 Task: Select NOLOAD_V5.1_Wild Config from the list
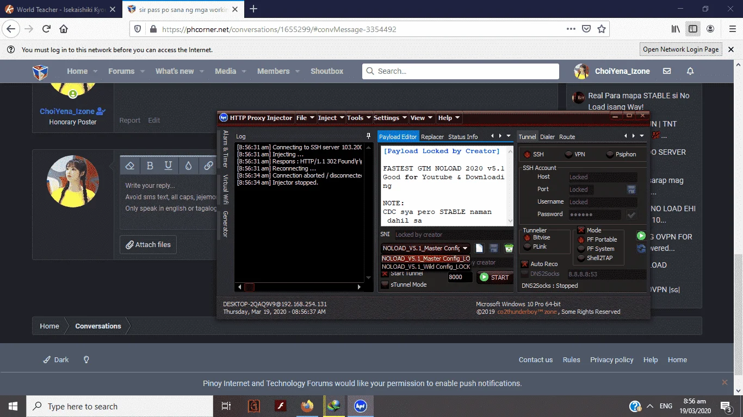tap(426, 267)
